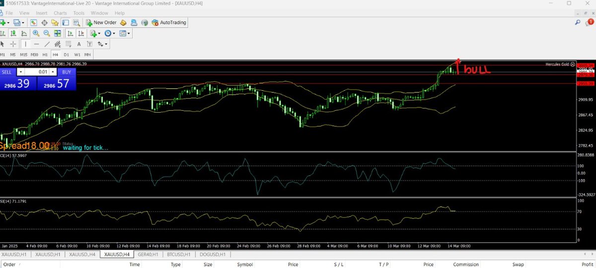Click the search magnifier icon
Screen dimensions: 596x268
coord(578,22)
